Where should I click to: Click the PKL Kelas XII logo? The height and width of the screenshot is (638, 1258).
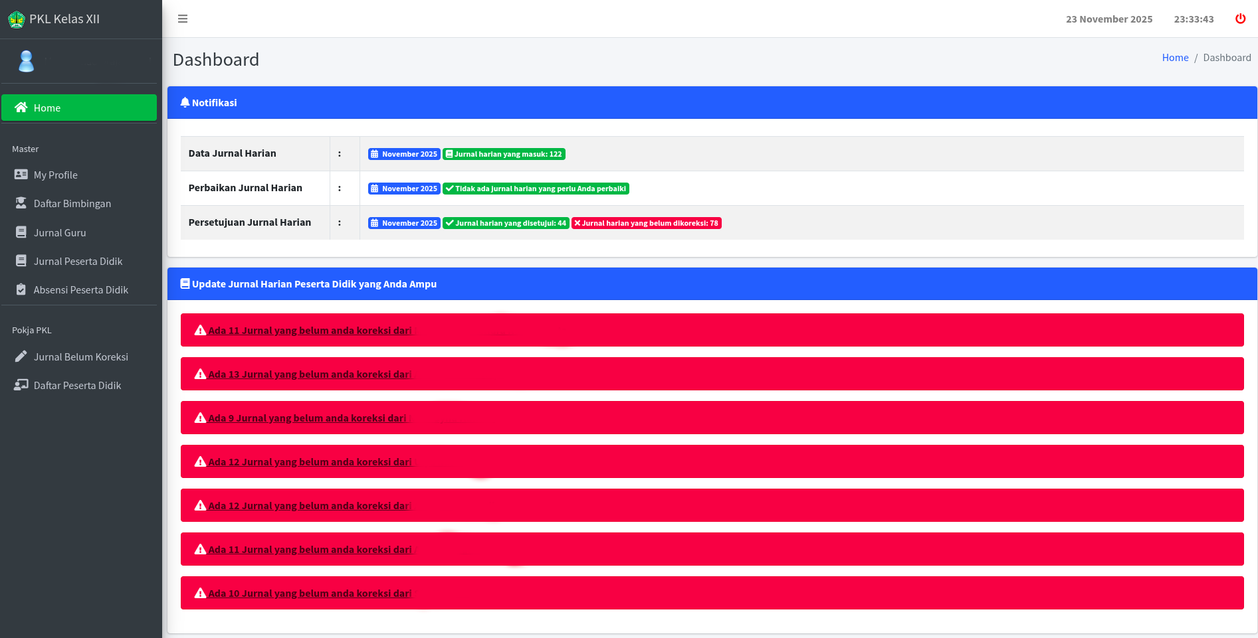coord(17,19)
